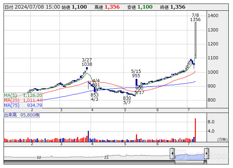Screen dimensions: 233x168
Task: Click the year 22 marker in the navigator
Action: pyautogui.click(x=39, y=157)
